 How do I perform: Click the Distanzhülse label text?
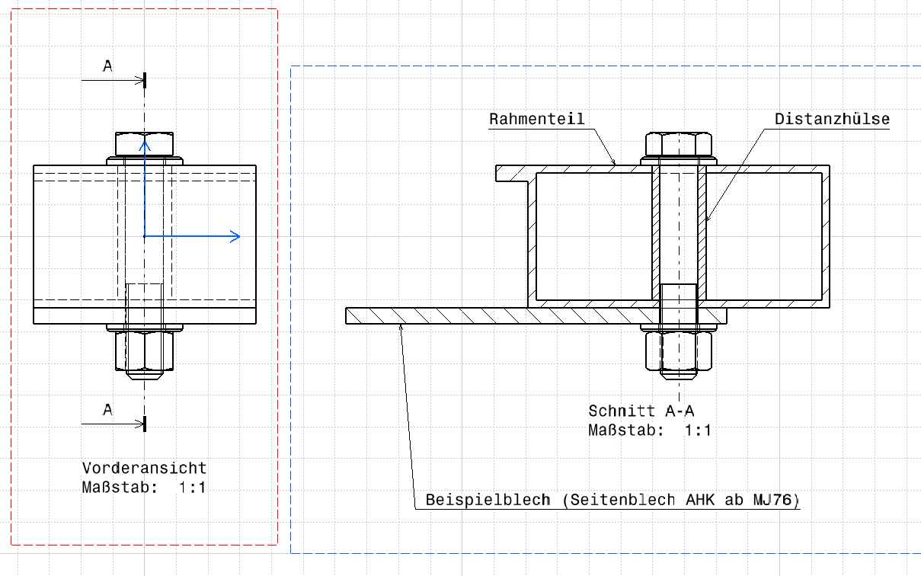click(x=832, y=120)
